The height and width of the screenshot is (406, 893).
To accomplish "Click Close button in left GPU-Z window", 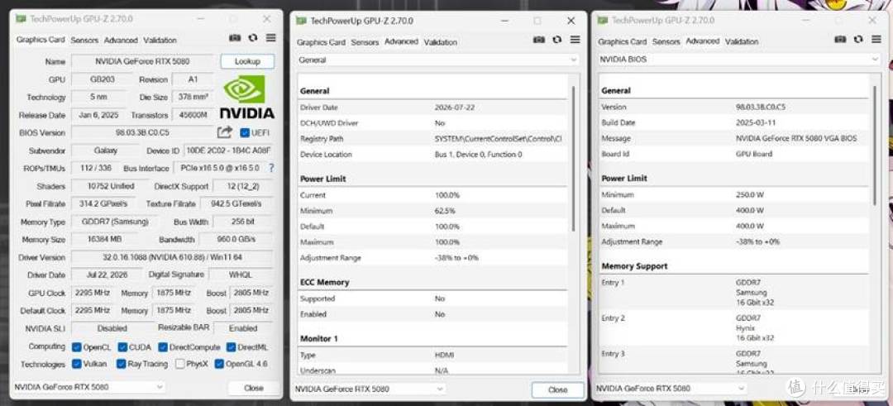I will click(254, 388).
